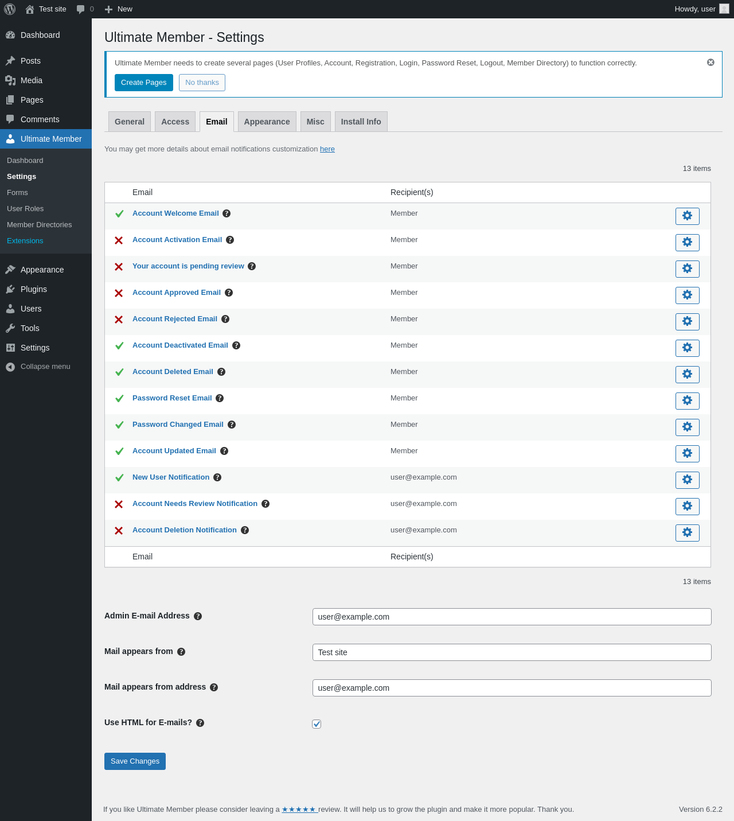Open gear settings for Account Deletion Notification
The width and height of the screenshot is (734, 821).
[687, 532]
